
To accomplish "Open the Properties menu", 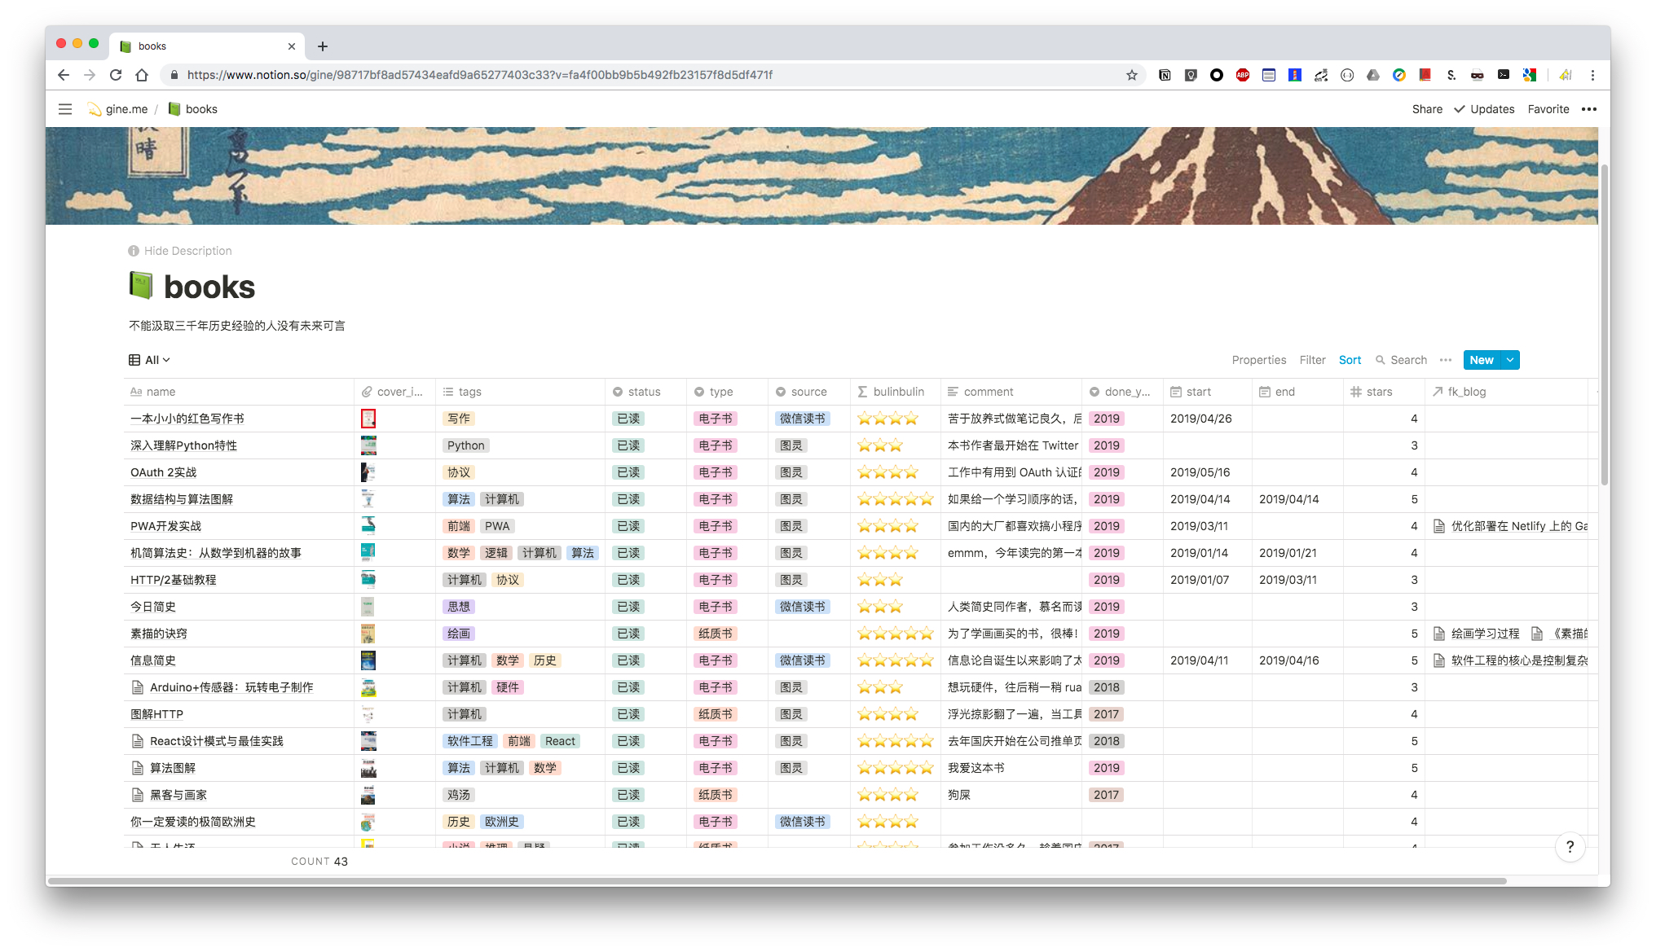I will pyautogui.click(x=1258, y=360).
